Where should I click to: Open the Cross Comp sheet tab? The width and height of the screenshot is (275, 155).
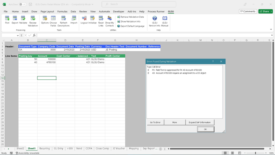pyautogui.click(x=102, y=148)
